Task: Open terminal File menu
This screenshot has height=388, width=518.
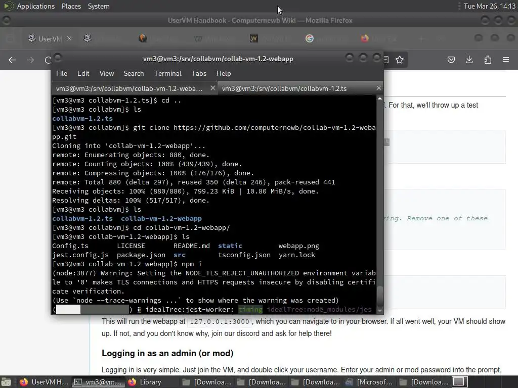Action: click(61, 73)
